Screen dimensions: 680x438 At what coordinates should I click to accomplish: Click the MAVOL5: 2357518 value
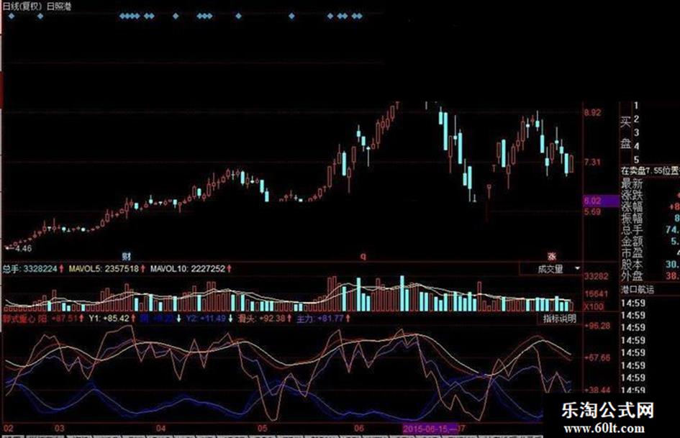(x=104, y=269)
